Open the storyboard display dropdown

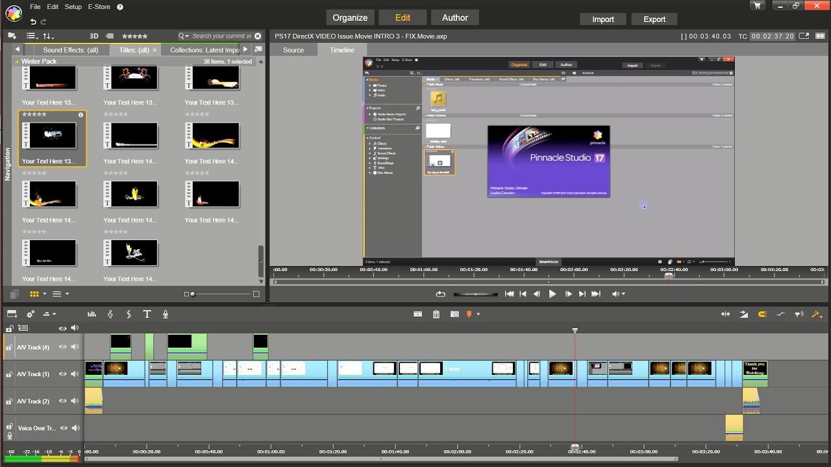point(11,314)
